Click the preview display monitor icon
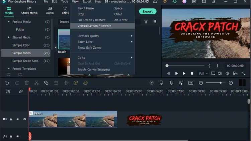The image size is (251, 141). tap(213, 74)
